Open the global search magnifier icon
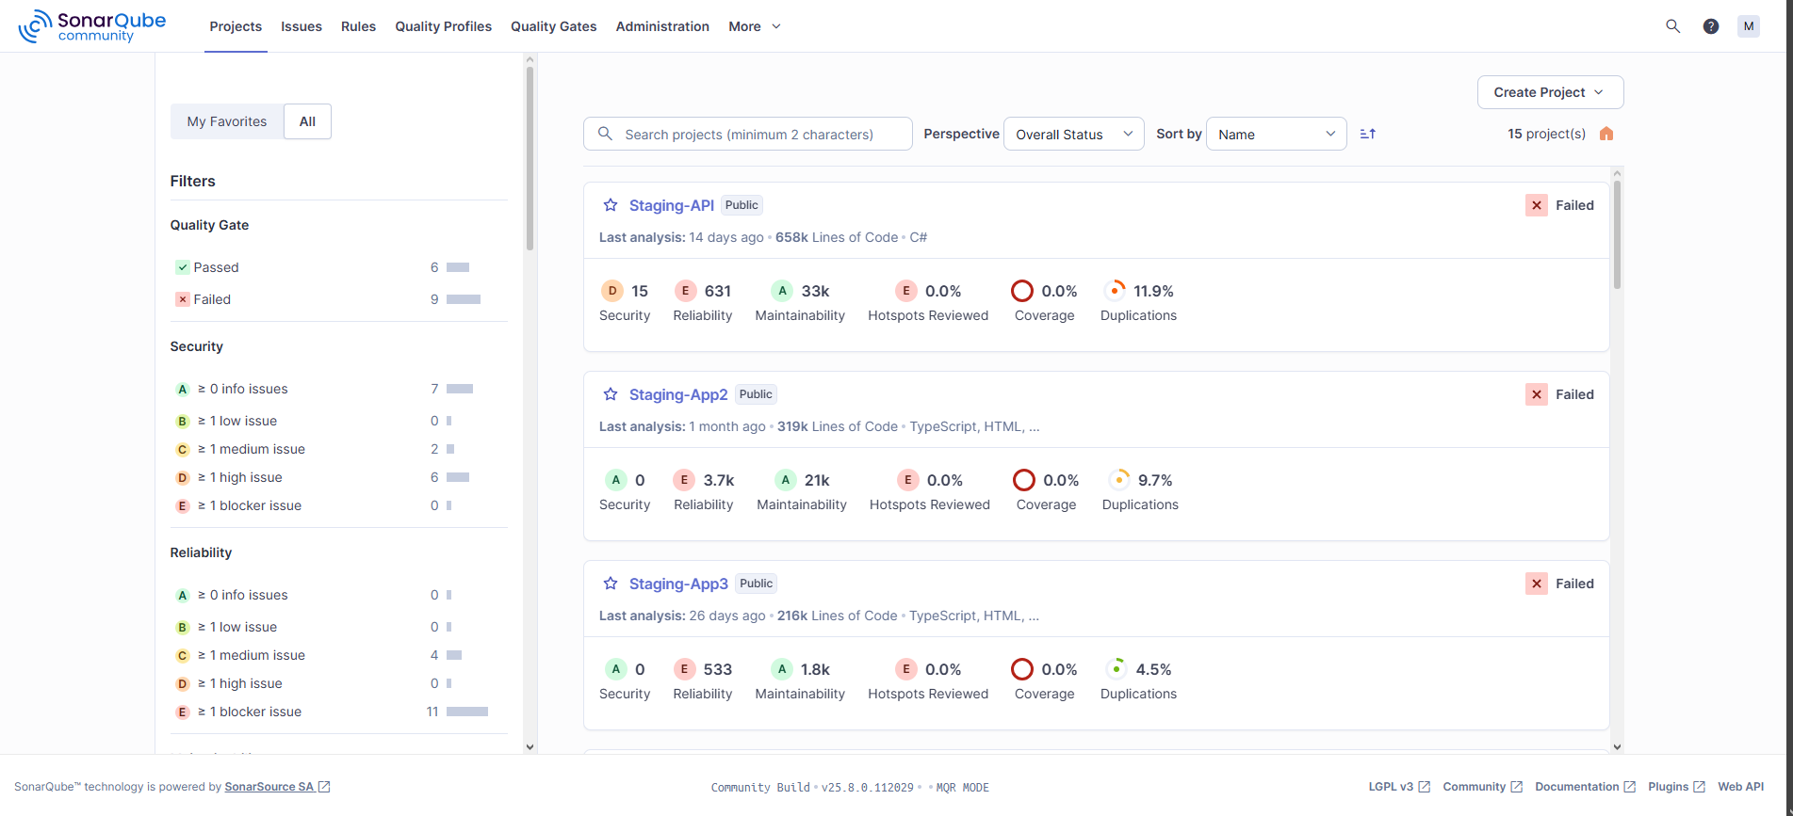This screenshot has width=1793, height=816. click(1673, 26)
